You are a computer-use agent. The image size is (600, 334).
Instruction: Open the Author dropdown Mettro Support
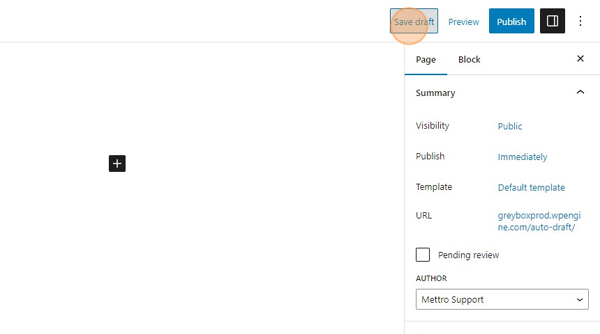tap(502, 299)
